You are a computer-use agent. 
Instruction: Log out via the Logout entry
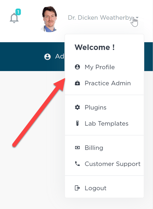104,188
